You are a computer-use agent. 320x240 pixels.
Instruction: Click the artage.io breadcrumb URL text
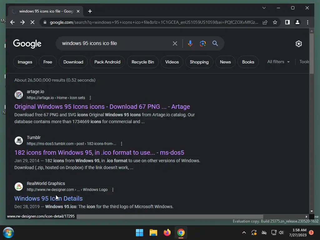tap(56, 98)
